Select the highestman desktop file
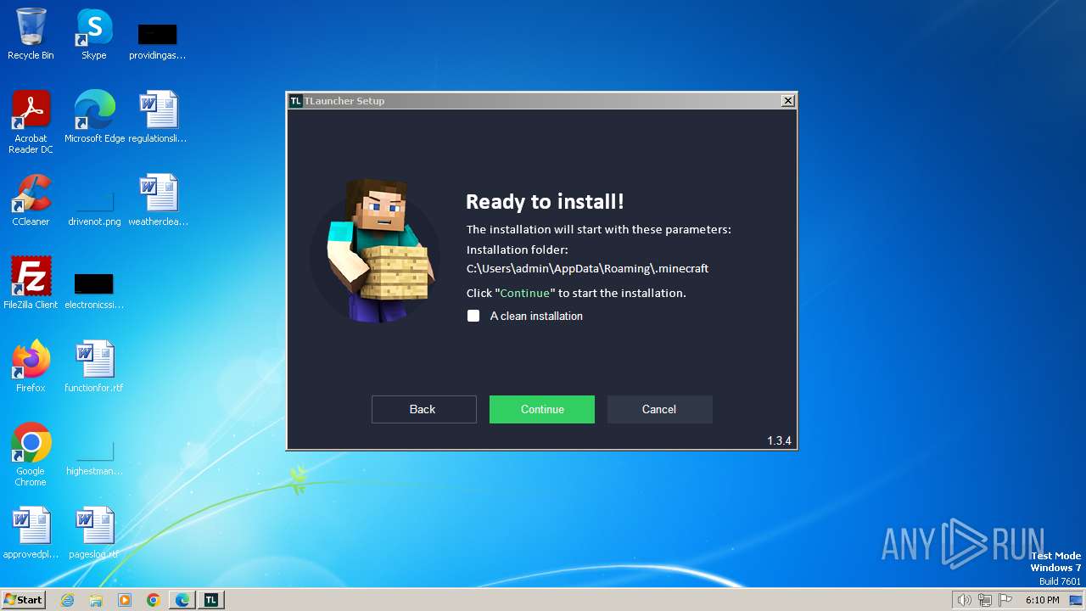The image size is (1086, 611). coord(94,458)
